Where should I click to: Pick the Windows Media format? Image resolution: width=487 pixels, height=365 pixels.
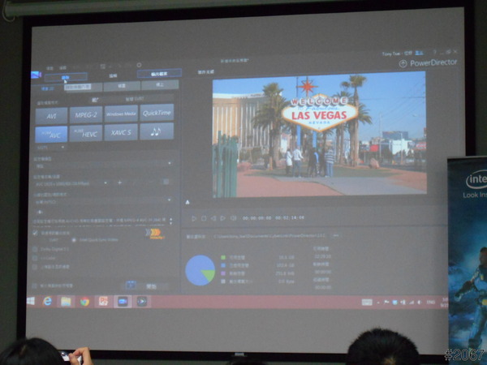click(121, 114)
